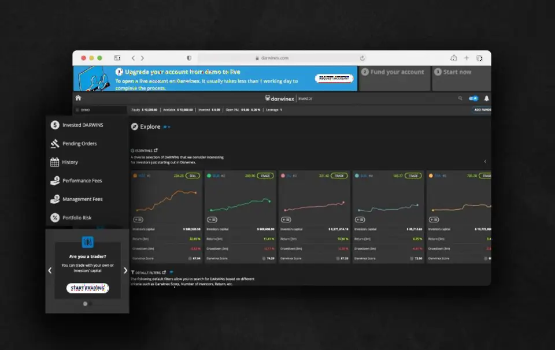Show next promo card with right arrow
The height and width of the screenshot is (350, 555).
125,270
